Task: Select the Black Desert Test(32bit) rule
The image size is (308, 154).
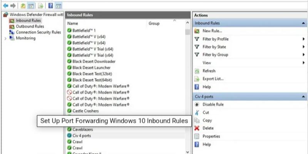Action: coord(92,74)
